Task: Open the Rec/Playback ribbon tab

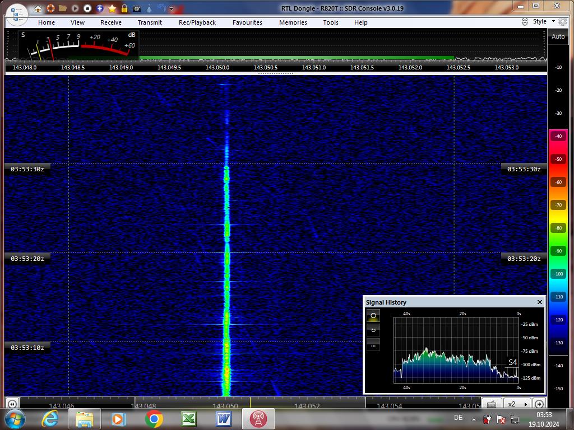Action: point(197,22)
